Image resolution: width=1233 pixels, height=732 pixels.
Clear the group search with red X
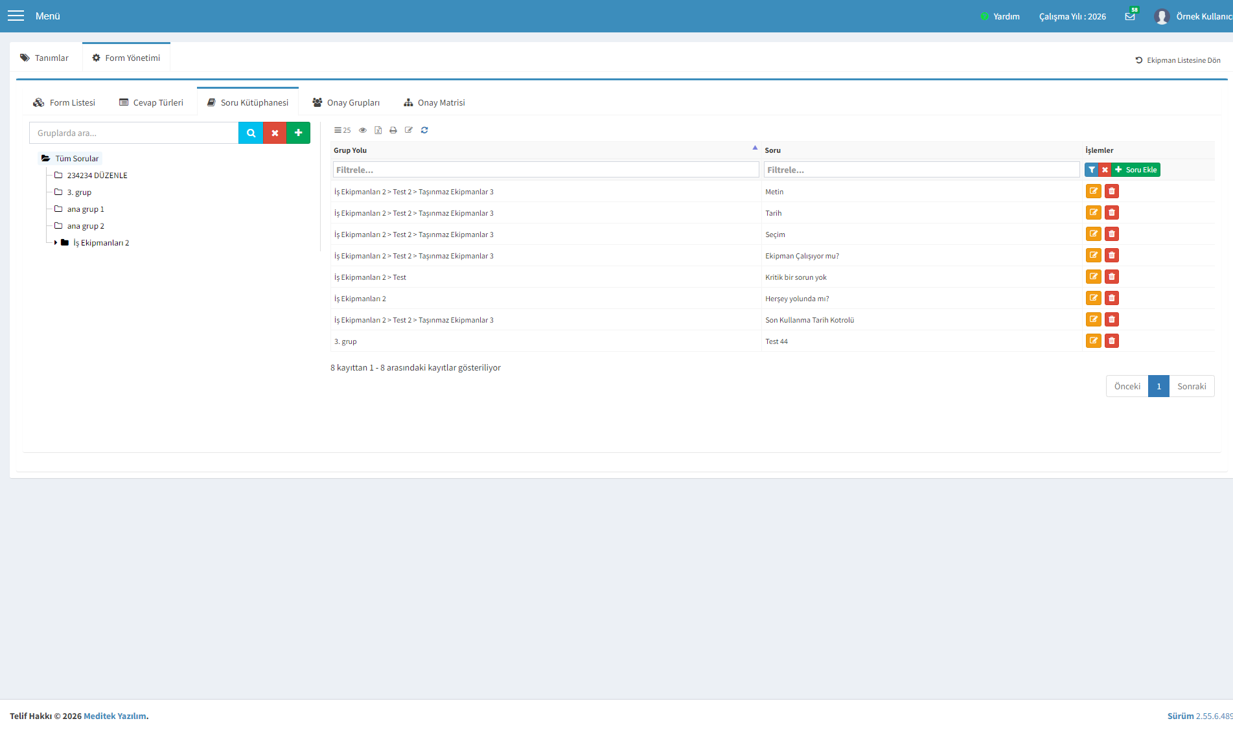275,133
